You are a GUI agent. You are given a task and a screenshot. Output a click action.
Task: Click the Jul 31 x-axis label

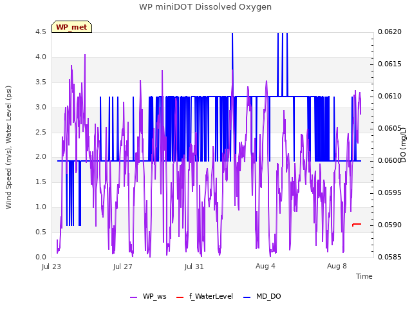pos(194,267)
